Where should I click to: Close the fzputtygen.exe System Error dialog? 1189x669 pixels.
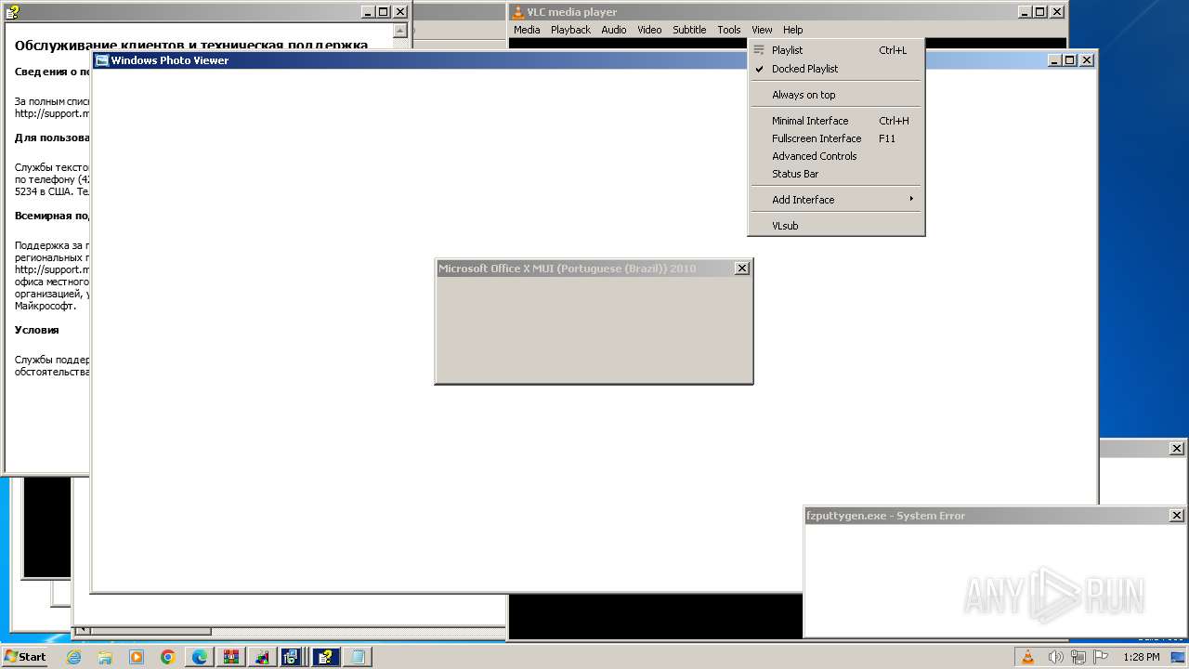click(1176, 516)
